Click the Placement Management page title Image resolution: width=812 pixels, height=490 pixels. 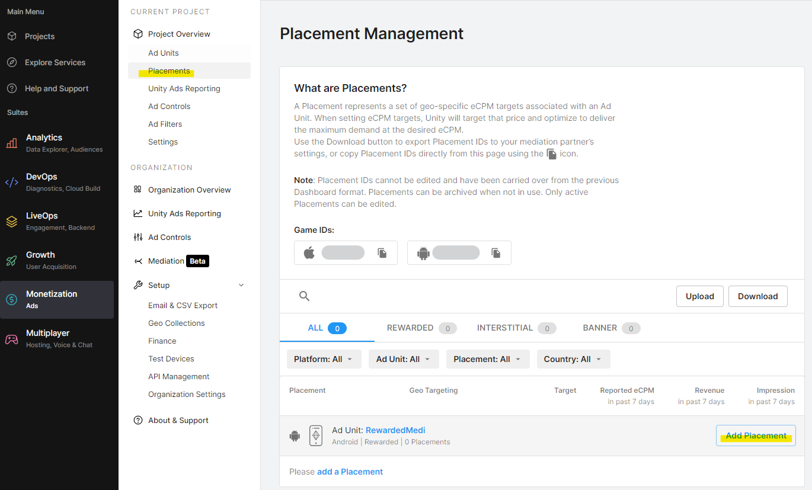coord(372,34)
